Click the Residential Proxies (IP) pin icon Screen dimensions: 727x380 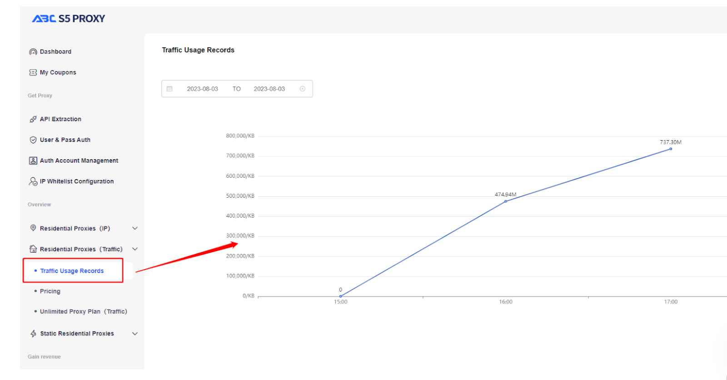tap(33, 228)
